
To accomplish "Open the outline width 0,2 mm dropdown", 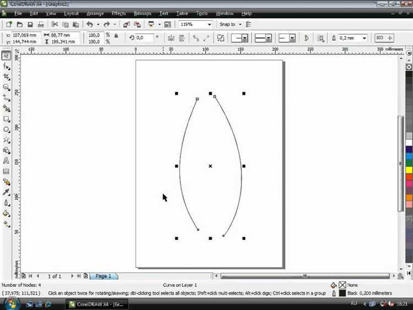I will pyautogui.click(x=365, y=38).
